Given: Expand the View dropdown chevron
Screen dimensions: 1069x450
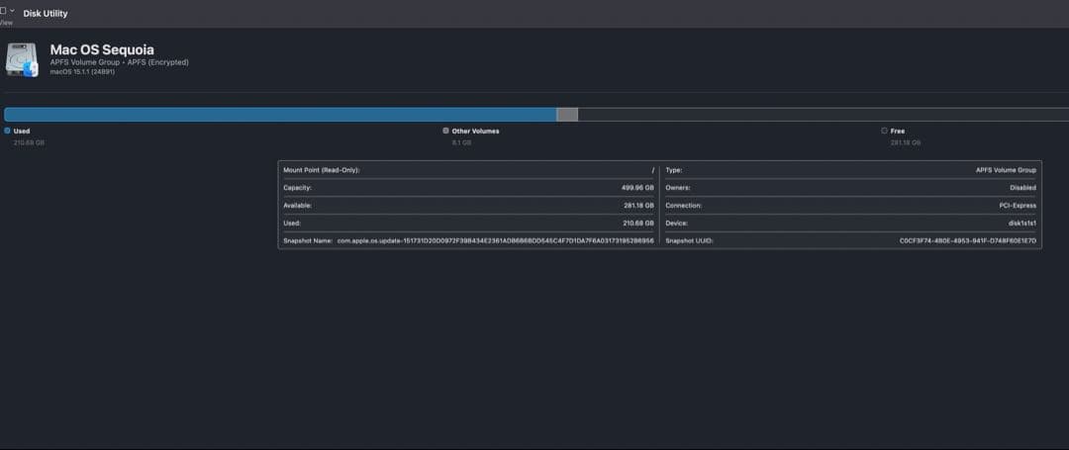Looking at the screenshot, I should tap(12, 10).
